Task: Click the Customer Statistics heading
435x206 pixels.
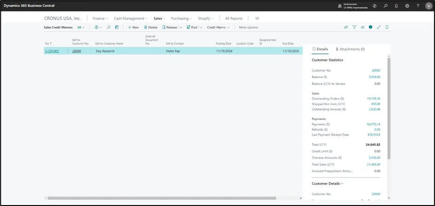Action: (x=327, y=60)
